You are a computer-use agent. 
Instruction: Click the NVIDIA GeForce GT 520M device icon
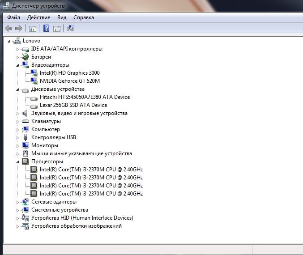(34, 81)
